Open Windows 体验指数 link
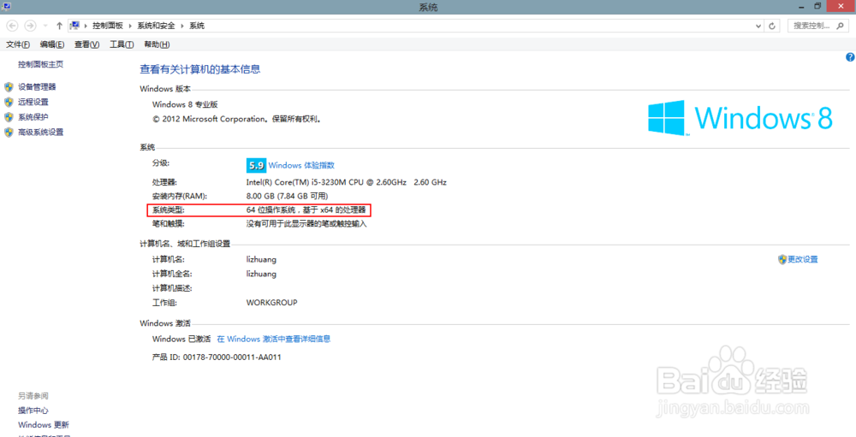The image size is (856, 437). click(x=301, y=165)
